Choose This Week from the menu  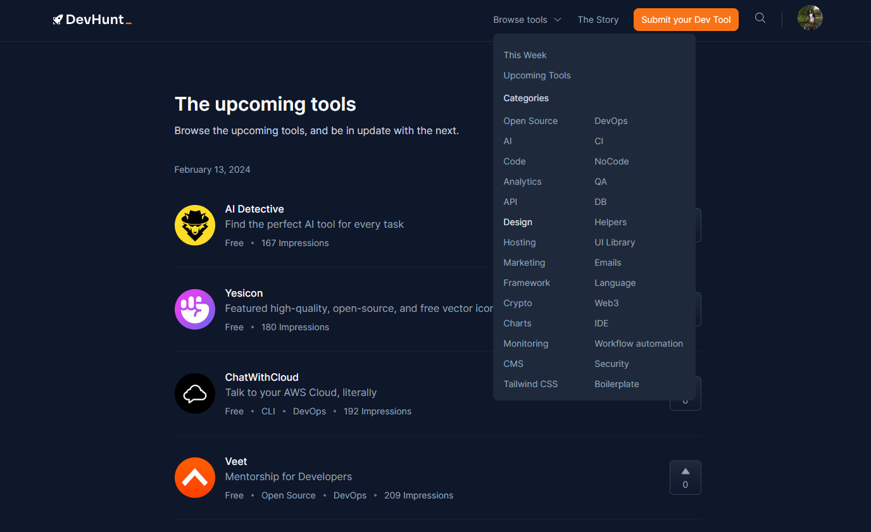[525, 55]
